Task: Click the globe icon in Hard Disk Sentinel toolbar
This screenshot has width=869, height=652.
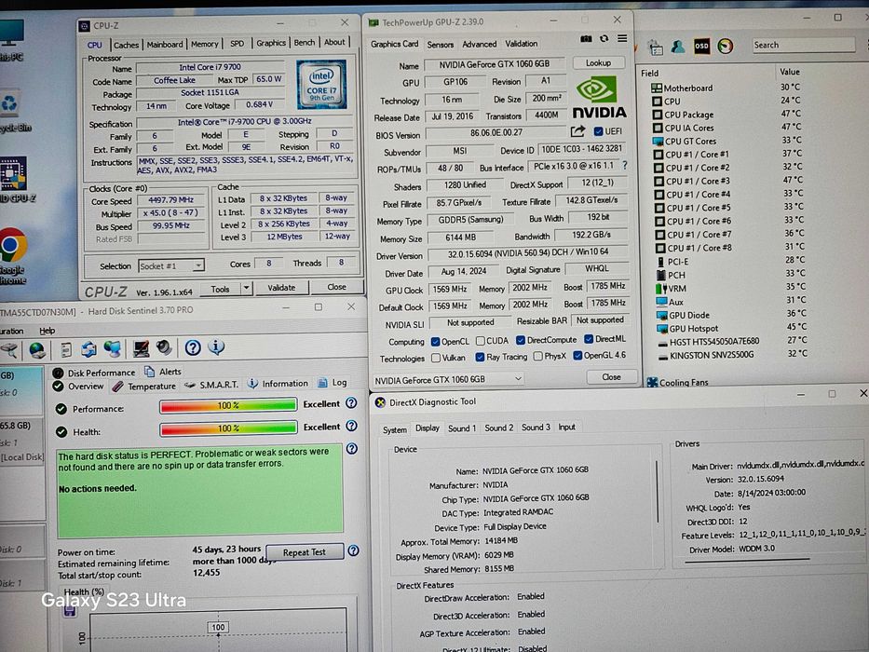Action: (x=37, y=350)
